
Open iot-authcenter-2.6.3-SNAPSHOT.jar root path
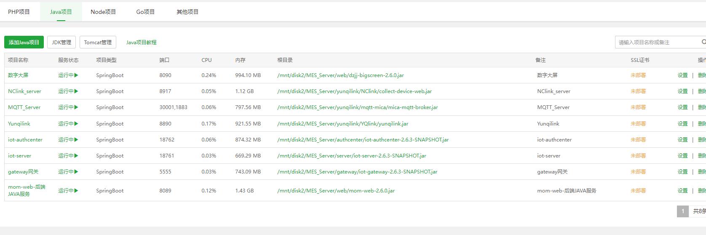click(363, 139)
